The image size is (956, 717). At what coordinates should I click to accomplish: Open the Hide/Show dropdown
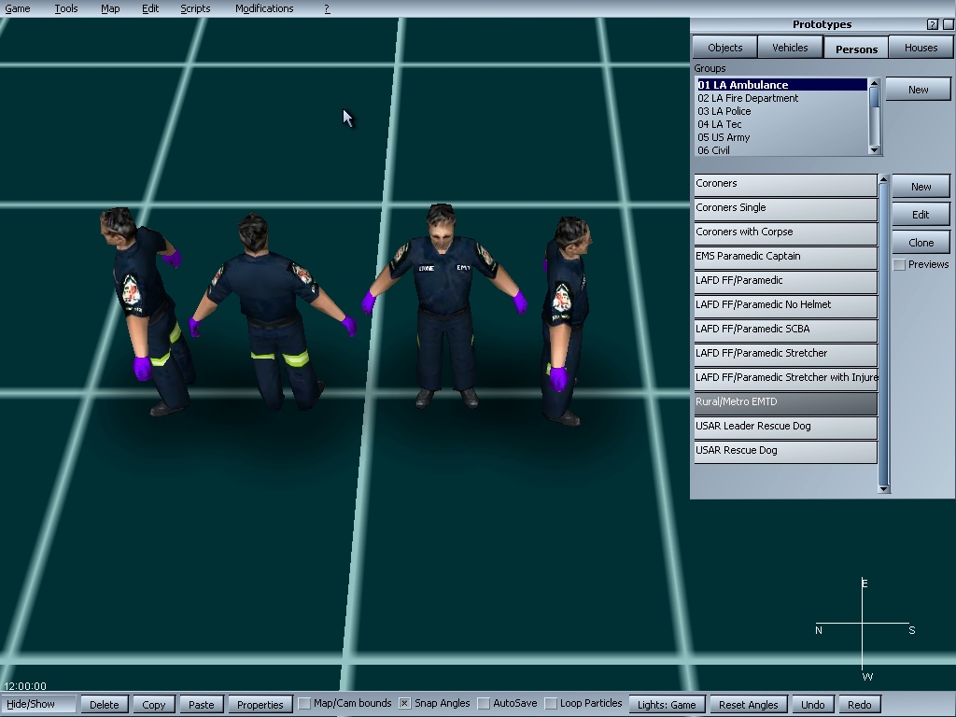39,704
